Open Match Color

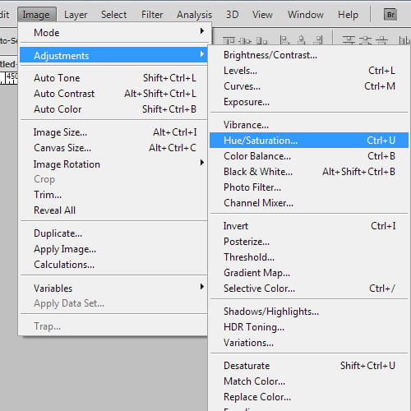pyautogui.click(x=309, y=381)
